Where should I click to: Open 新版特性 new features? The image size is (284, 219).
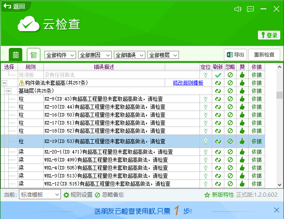pyautogui.click(x=219, y=195)
